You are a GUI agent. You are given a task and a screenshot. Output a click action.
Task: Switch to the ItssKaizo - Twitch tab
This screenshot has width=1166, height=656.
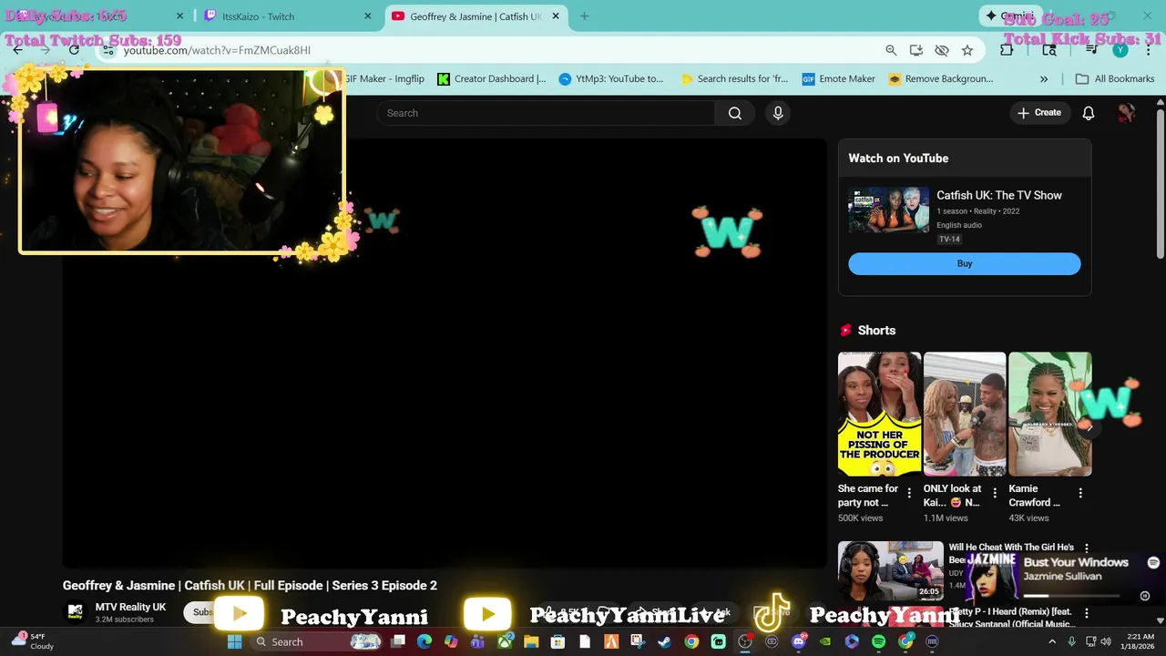(x=287, y=16)
